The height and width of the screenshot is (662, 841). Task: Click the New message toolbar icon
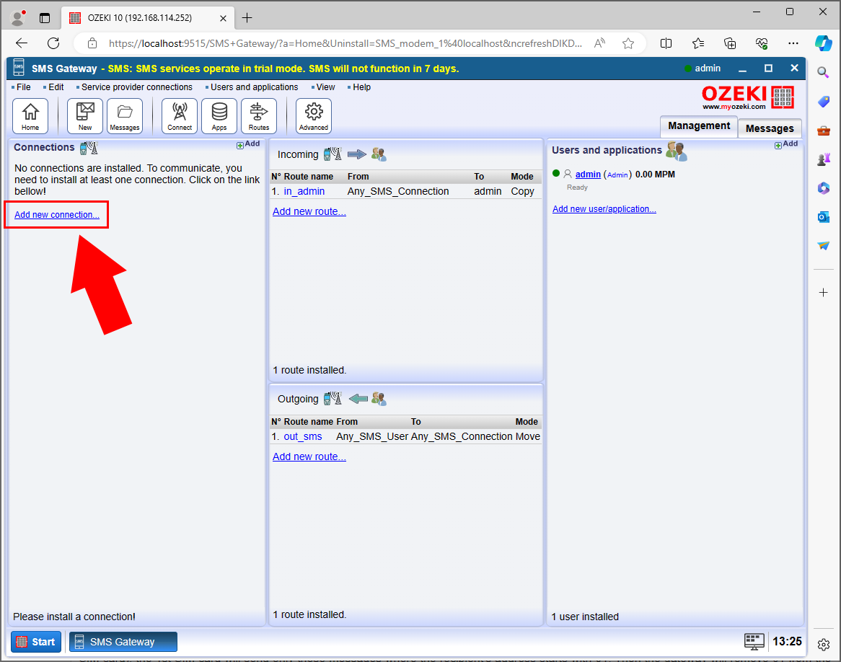[85, 116]
